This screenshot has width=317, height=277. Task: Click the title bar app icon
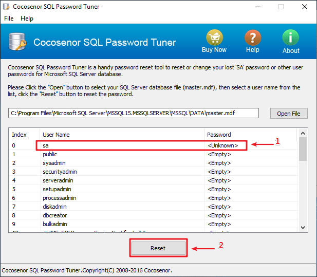point(6,7)
